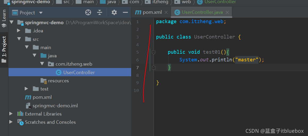Hide the Project panel with minimize icon
Screen dimensions: 308x136
pos(125,12)
